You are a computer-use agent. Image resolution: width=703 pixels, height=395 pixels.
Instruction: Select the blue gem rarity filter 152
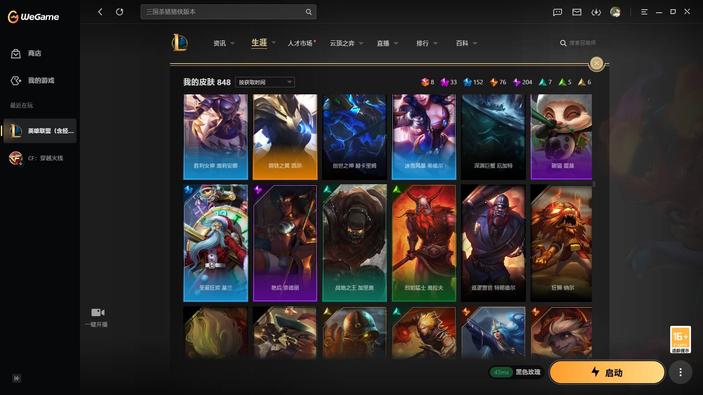pos(473,82)
